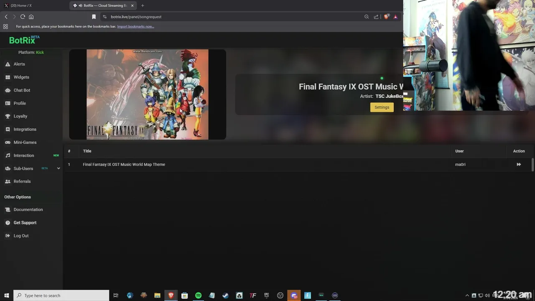Go to the browser home page
Screen dimensions: 535x301
(31, 17)
